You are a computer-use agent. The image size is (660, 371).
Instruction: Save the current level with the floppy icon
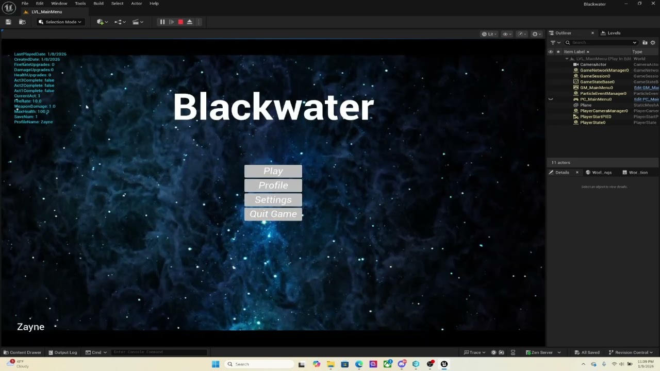click(x=8, y=22)
